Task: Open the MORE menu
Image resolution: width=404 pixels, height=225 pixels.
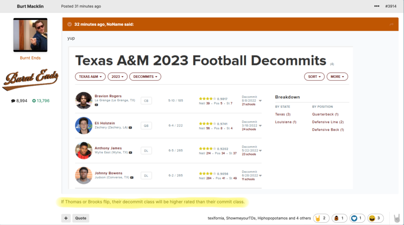Action: [x=337, y=76]
